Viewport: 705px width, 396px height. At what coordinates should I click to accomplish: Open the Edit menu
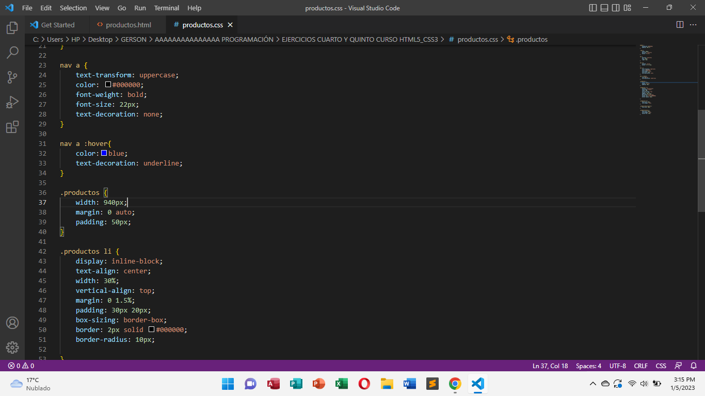[x=46, y=8]
